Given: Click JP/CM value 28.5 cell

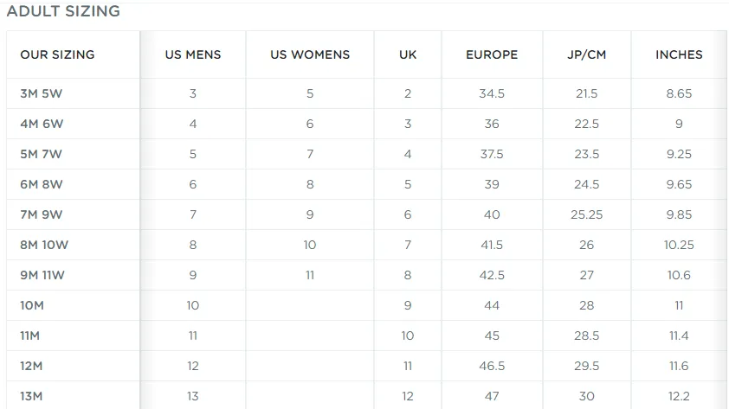Looking at the screenshot, I should 587,336.
